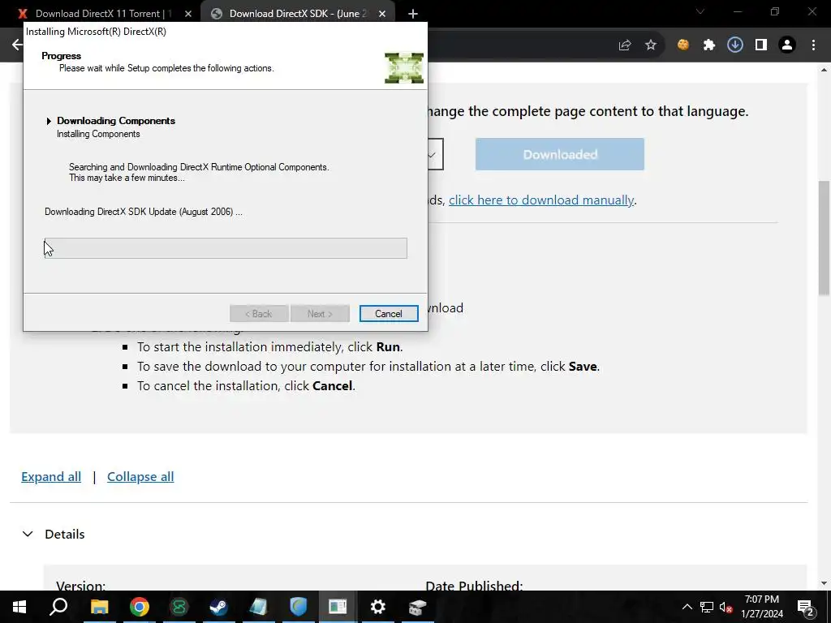Image resolution: width=831 pixels, height=623 pixels.
Task: Open the notepad-like taskbar app
Action: [259, 607]
